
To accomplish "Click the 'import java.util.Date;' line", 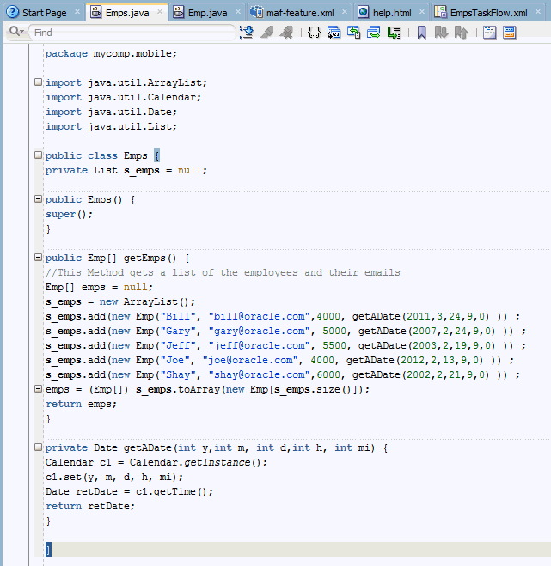I will [111, 112].
